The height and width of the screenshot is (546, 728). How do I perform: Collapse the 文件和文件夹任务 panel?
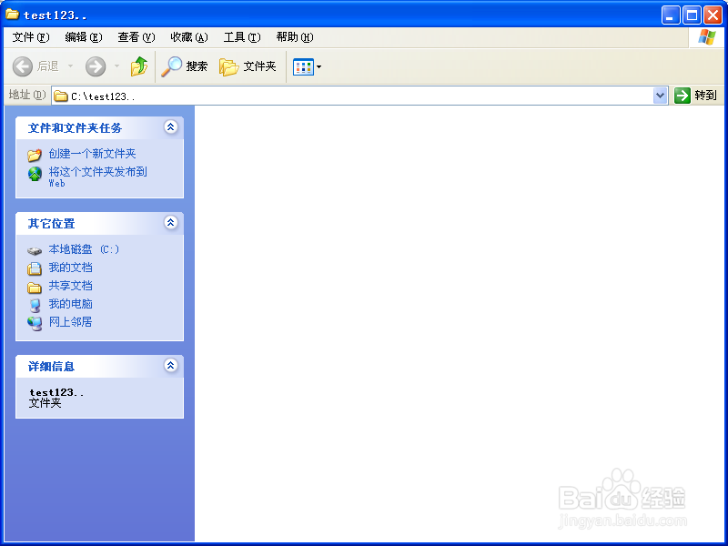[170, 126]
